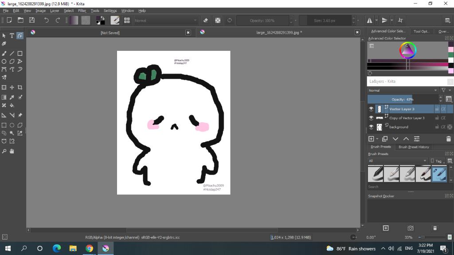Duplicate the selected layer

tap(385, 139)
